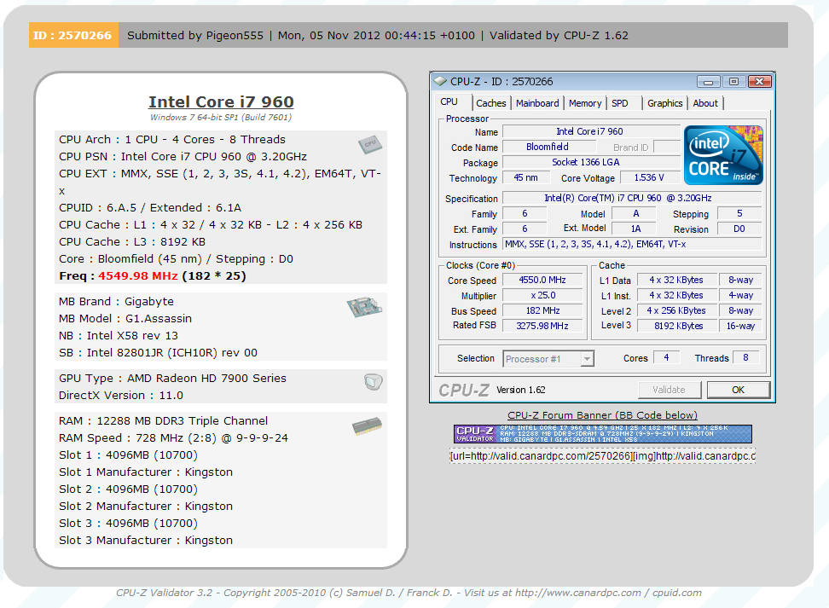Click the CPU-Z Validator forum banner image

tap(603, 433)
